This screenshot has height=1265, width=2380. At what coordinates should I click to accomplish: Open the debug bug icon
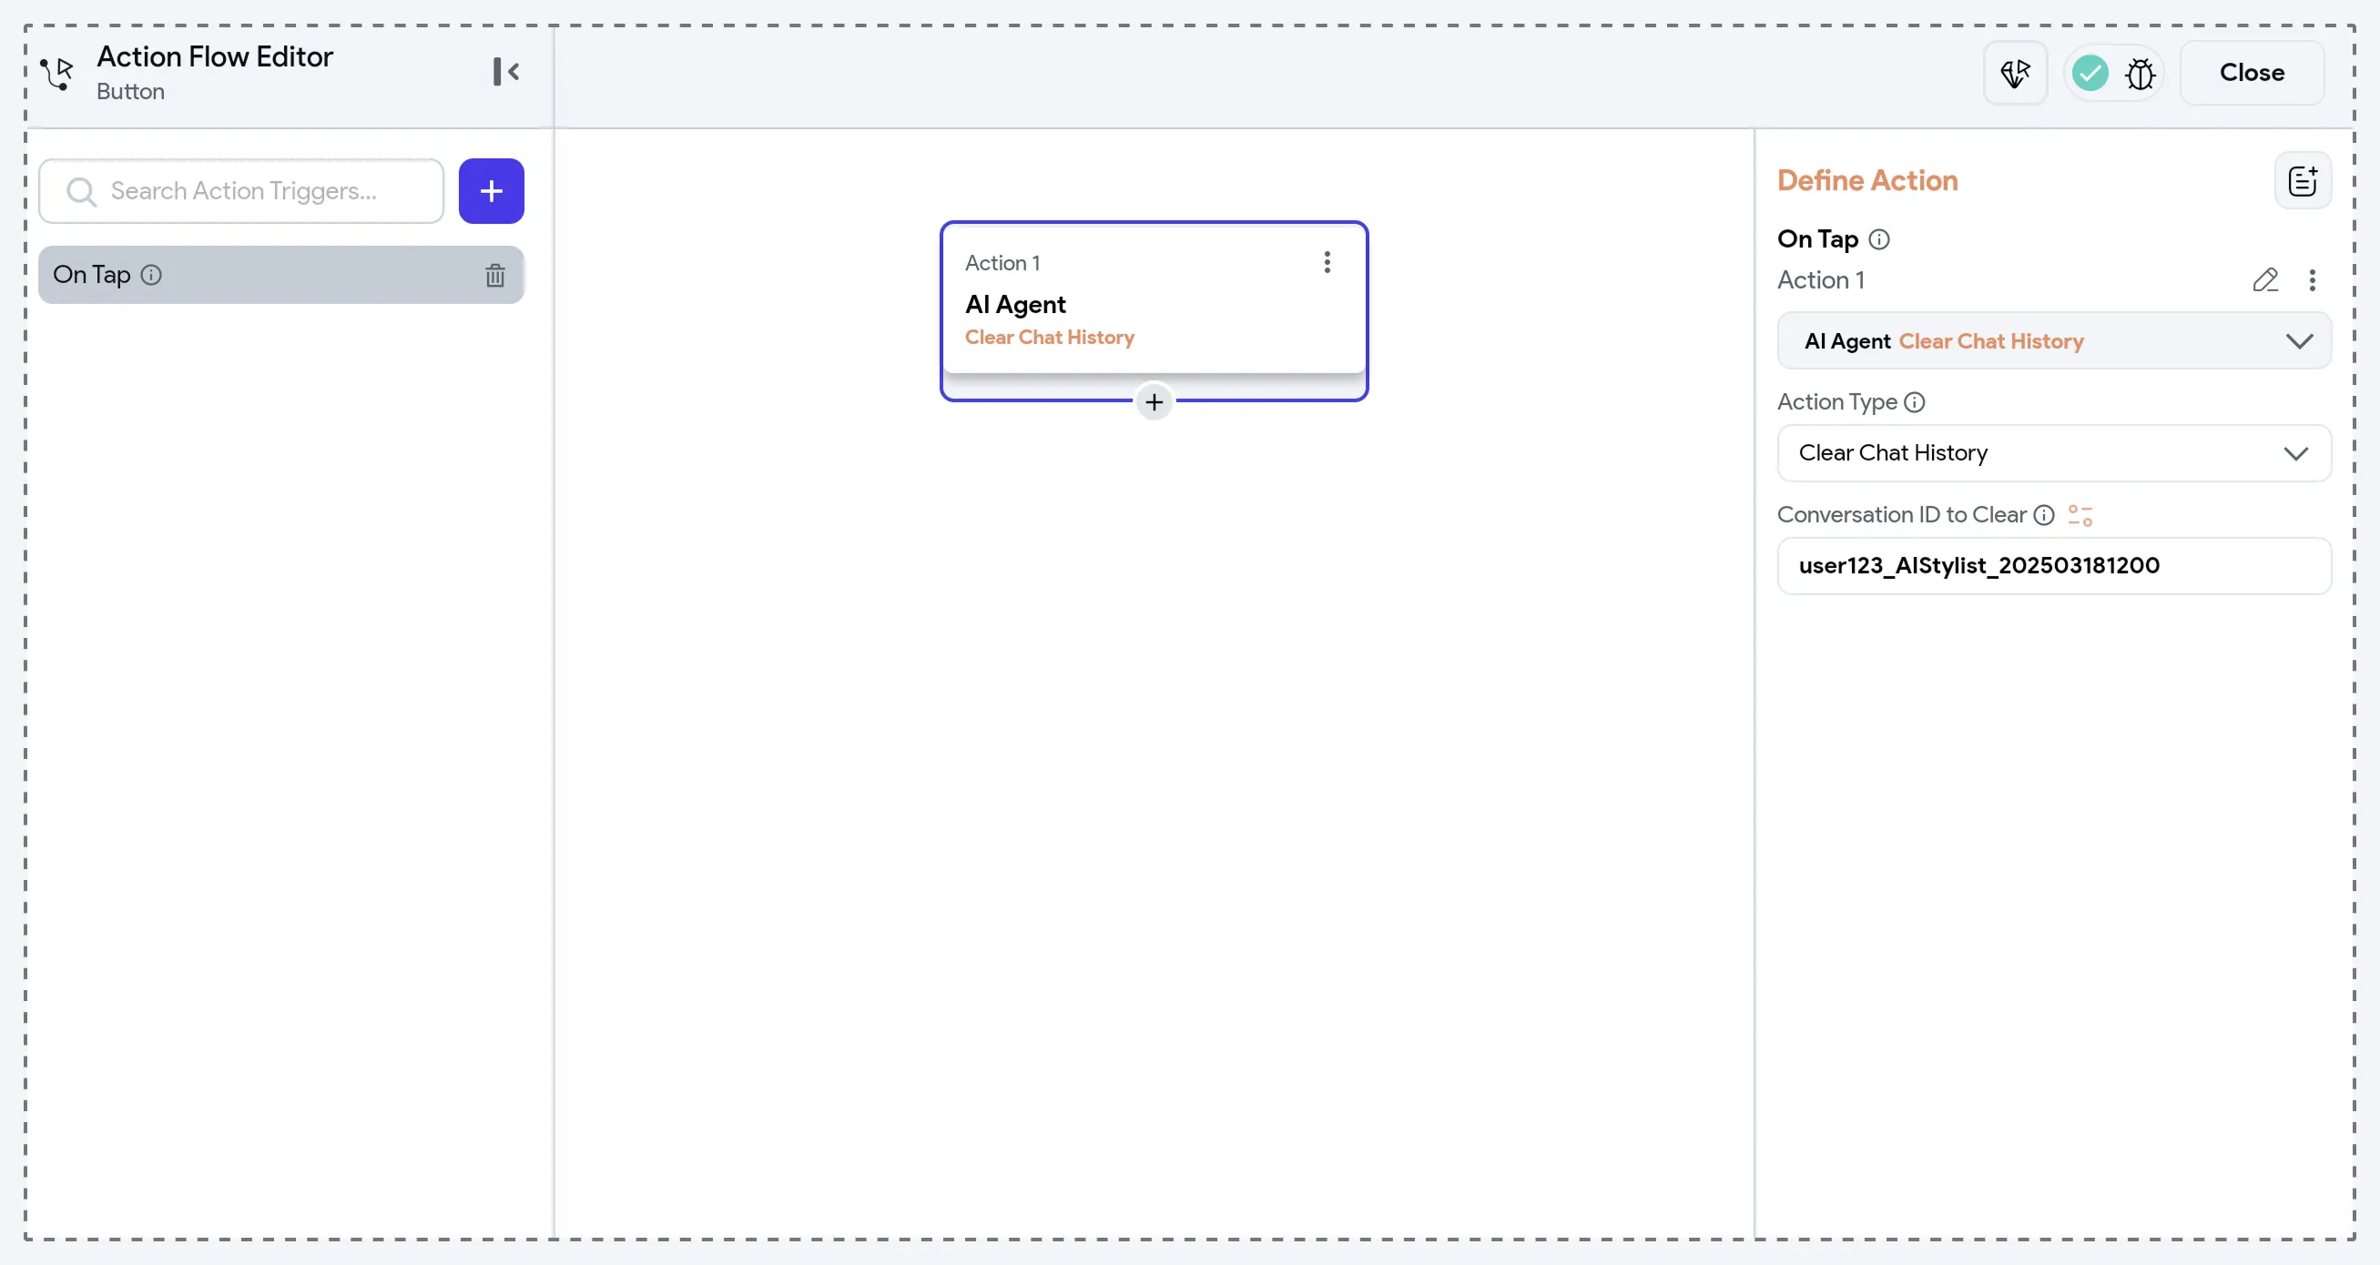tap(2140, 73)
